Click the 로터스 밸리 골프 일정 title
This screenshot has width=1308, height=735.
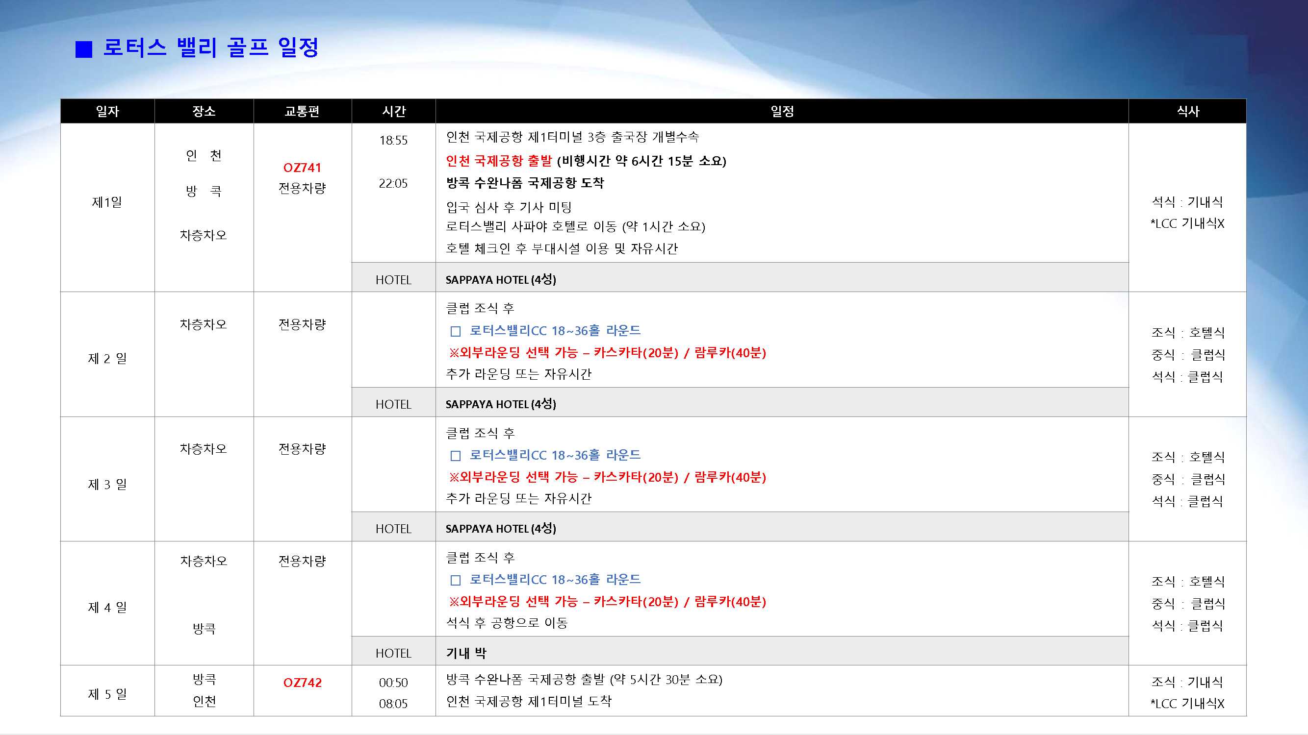click(x=211, y=48)
